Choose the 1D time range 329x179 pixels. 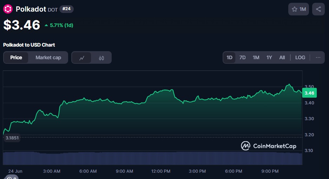229,57
